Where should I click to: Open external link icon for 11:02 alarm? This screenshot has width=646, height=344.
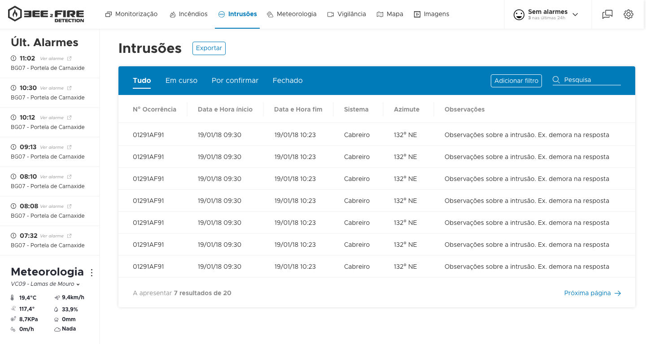(69, 59)
